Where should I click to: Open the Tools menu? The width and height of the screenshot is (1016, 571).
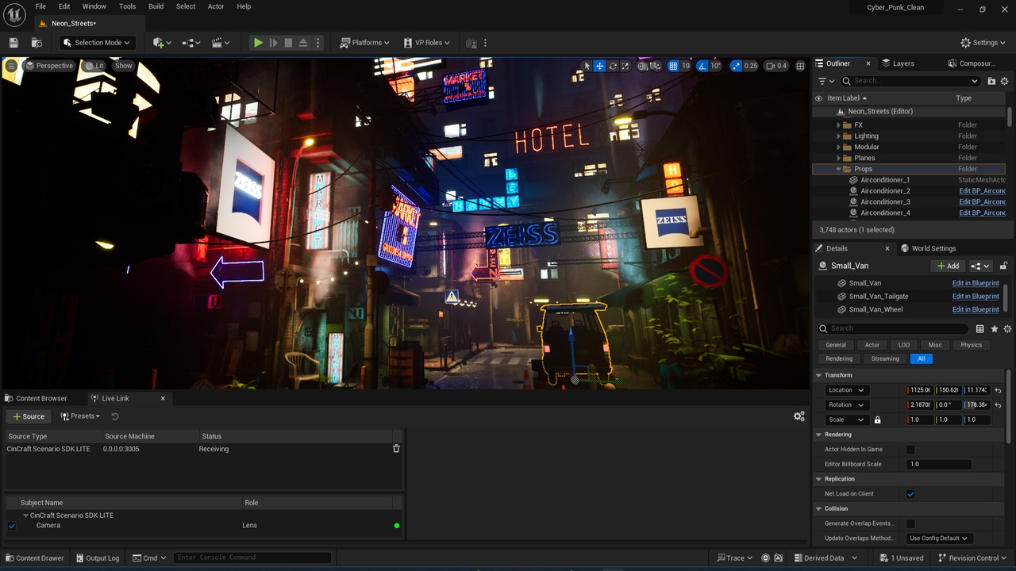tap(127, 6)
